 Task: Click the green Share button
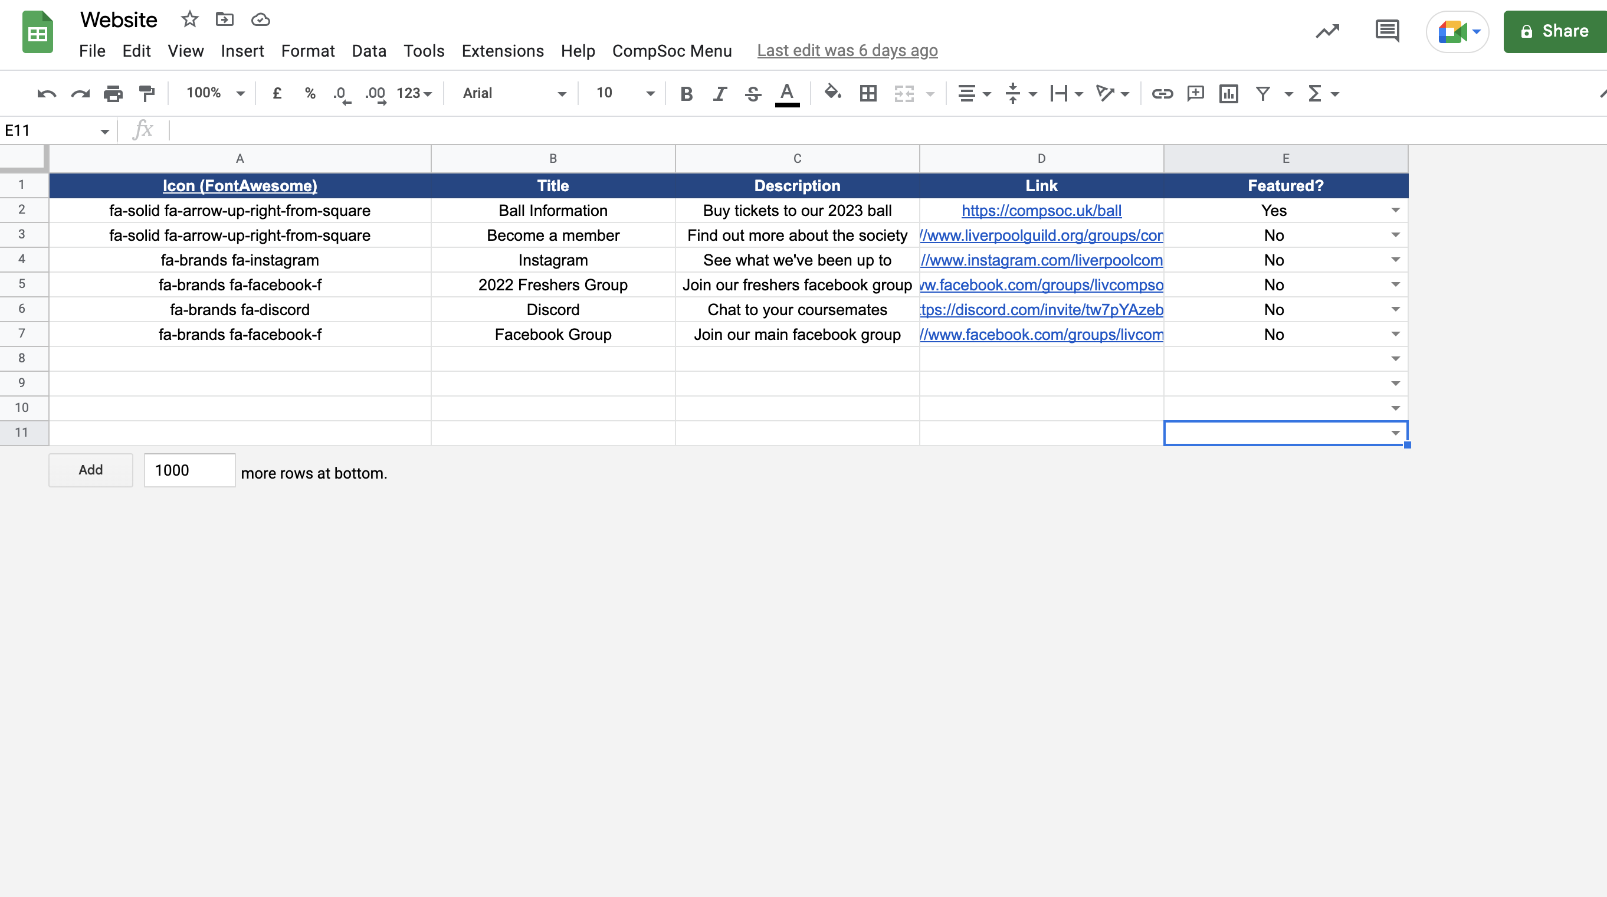click(1555, 31)
